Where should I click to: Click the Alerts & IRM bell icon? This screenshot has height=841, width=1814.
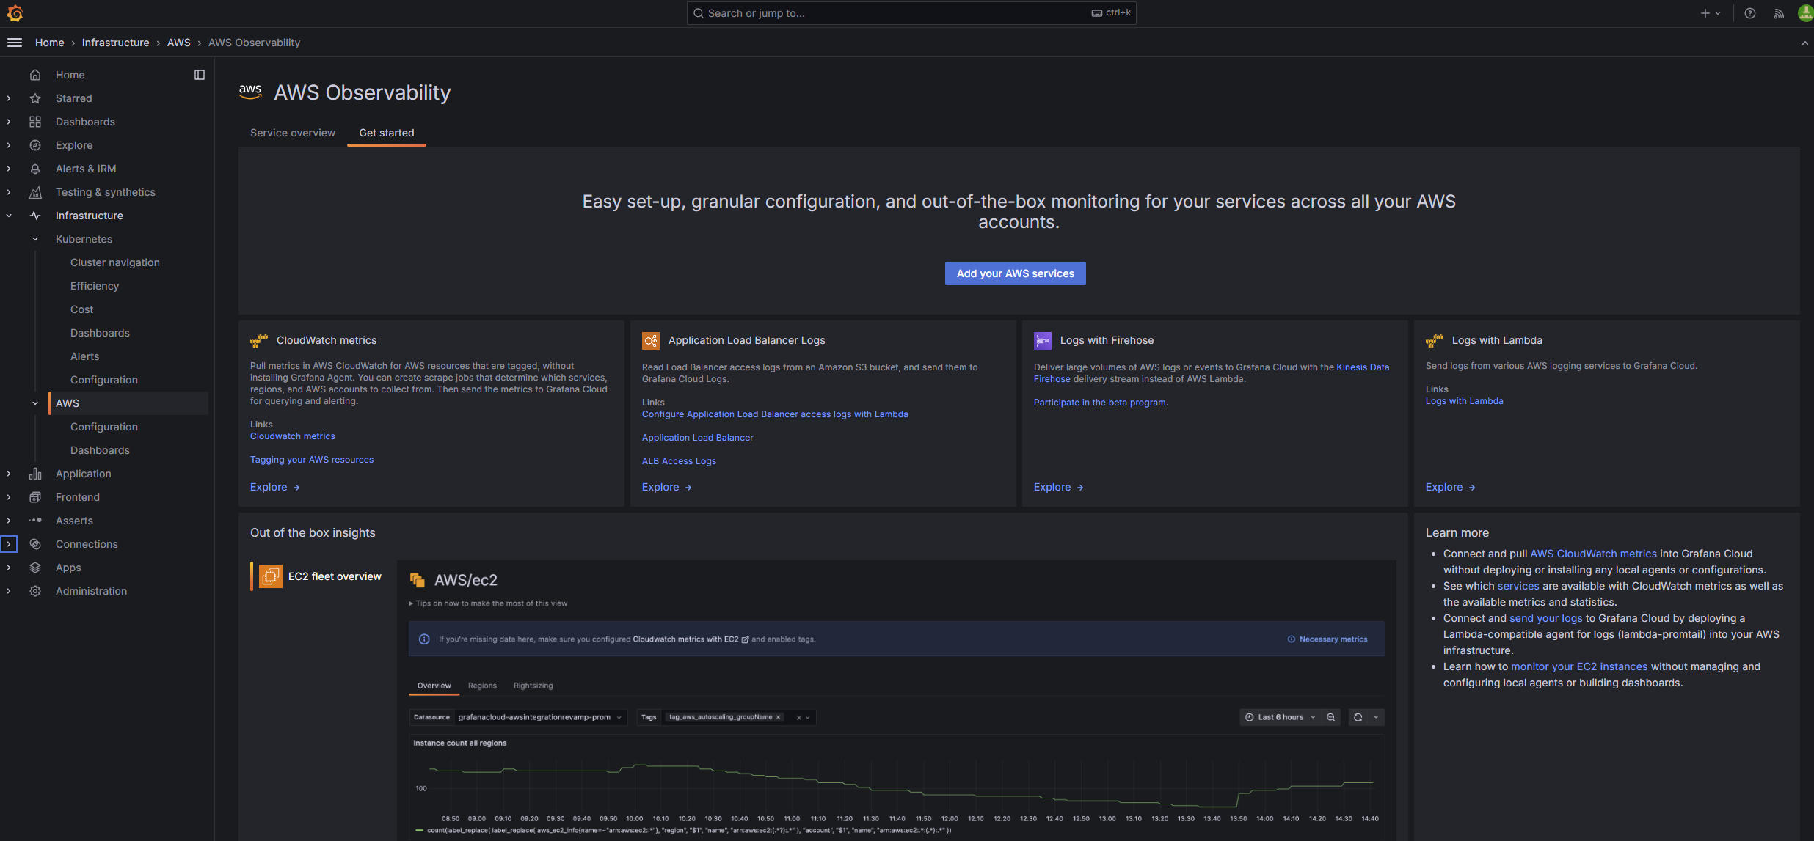35,168
